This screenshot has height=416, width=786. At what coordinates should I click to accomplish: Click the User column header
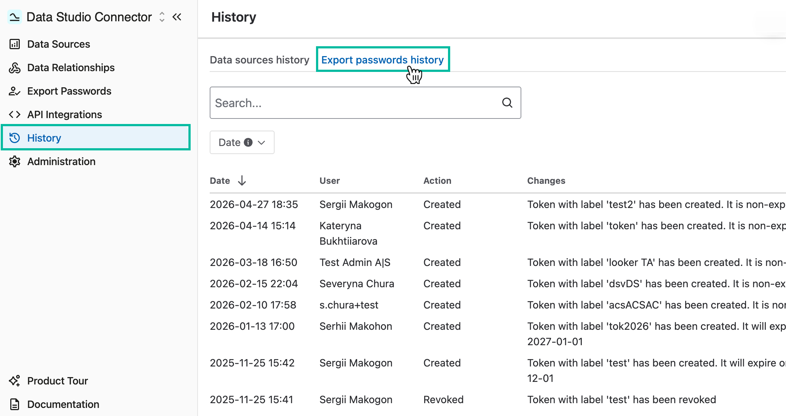330,180
